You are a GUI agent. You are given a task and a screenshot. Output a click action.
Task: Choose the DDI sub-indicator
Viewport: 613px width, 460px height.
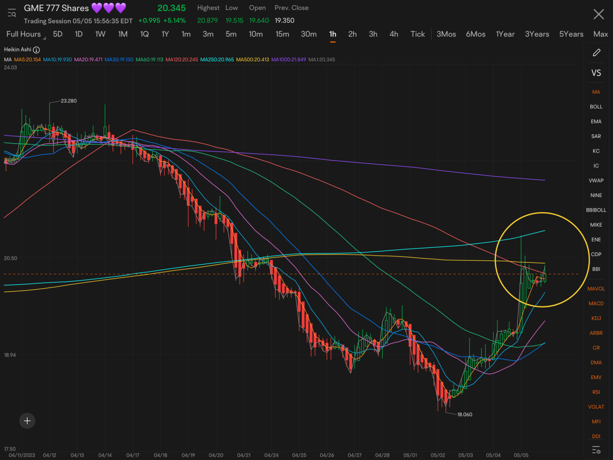coord(596,436)
